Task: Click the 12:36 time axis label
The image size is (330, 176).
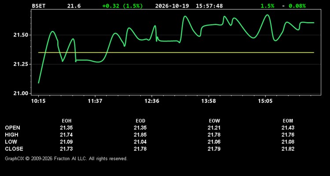Action: tap(152, 101)
